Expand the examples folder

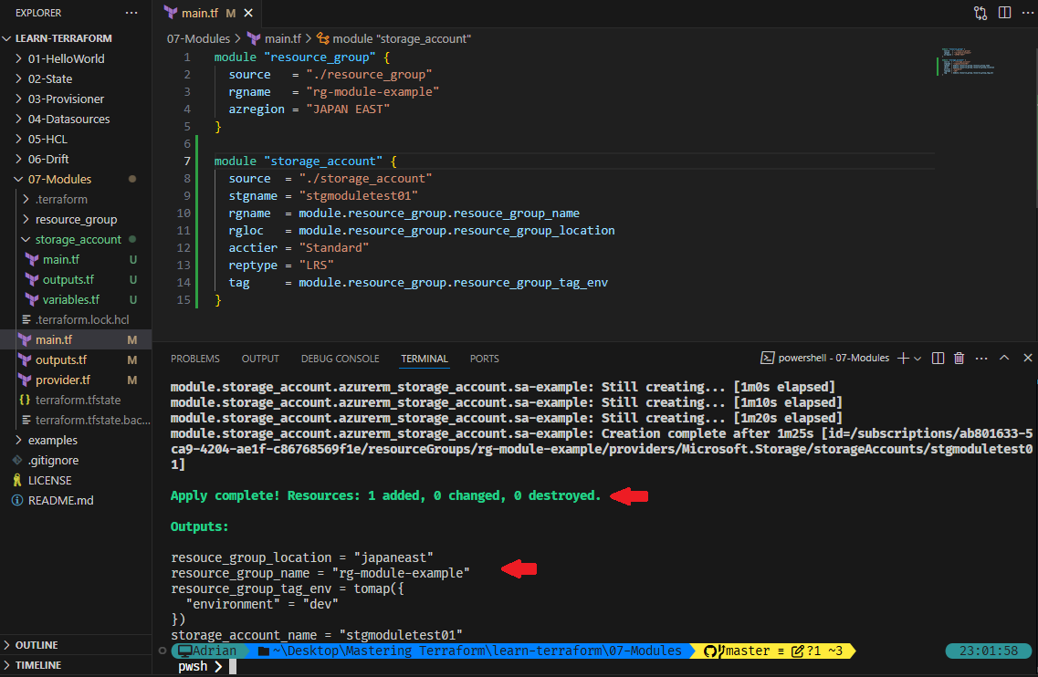18,440
